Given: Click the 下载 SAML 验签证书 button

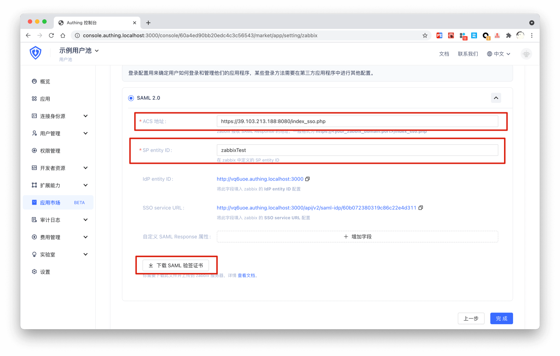Looking at the screenshot, I should [x=176, y=265].
